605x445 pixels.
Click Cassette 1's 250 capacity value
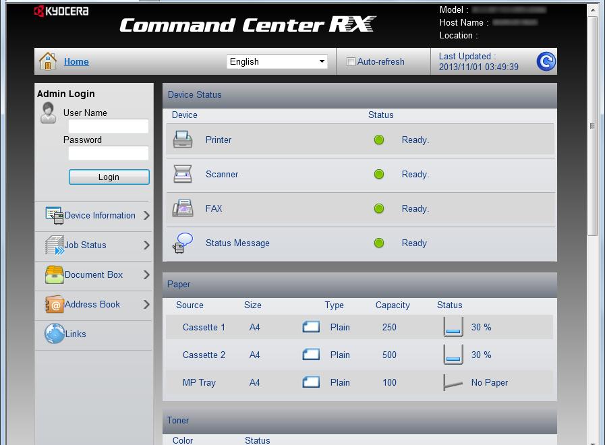click(389, 327)
